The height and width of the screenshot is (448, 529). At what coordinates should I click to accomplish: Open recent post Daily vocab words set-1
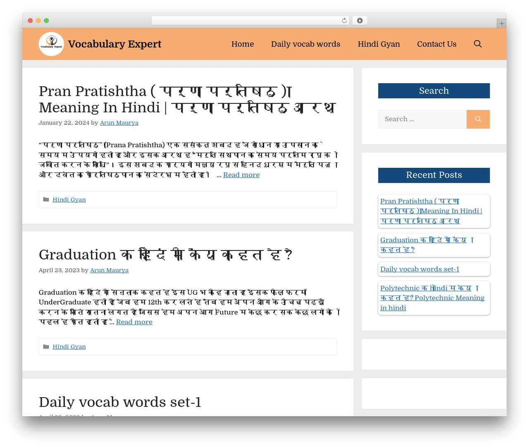coord(419,269)
